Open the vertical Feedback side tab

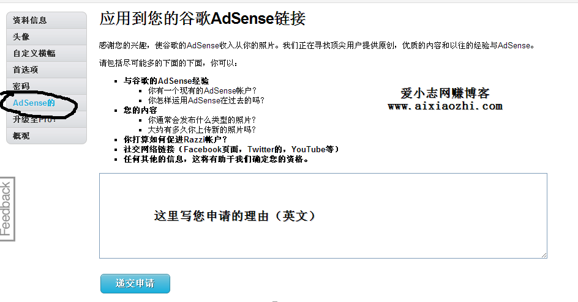7,209
